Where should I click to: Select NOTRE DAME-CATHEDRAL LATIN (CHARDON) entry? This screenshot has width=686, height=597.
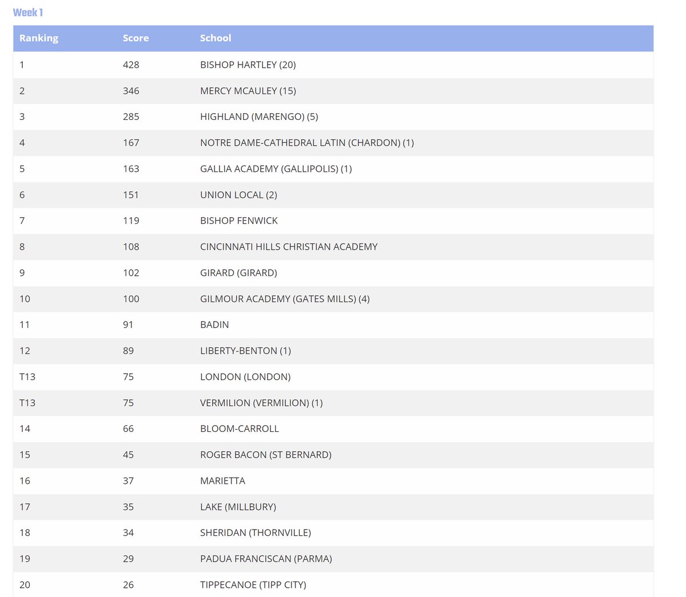click(307, 143)
